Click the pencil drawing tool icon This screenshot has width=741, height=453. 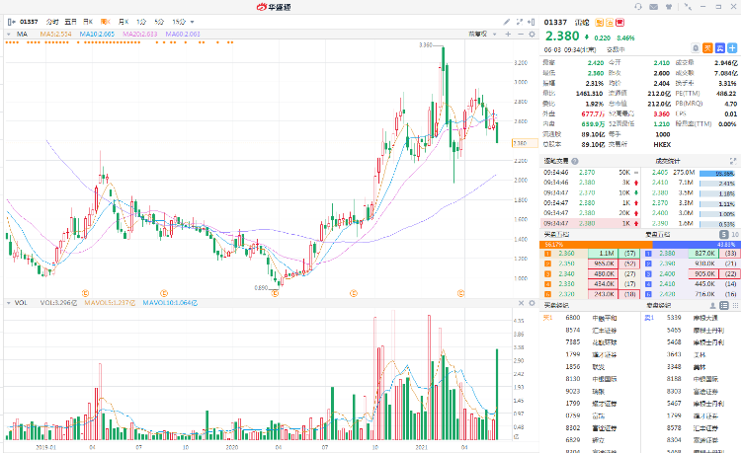pyautogui.click(x=506, y=21)
